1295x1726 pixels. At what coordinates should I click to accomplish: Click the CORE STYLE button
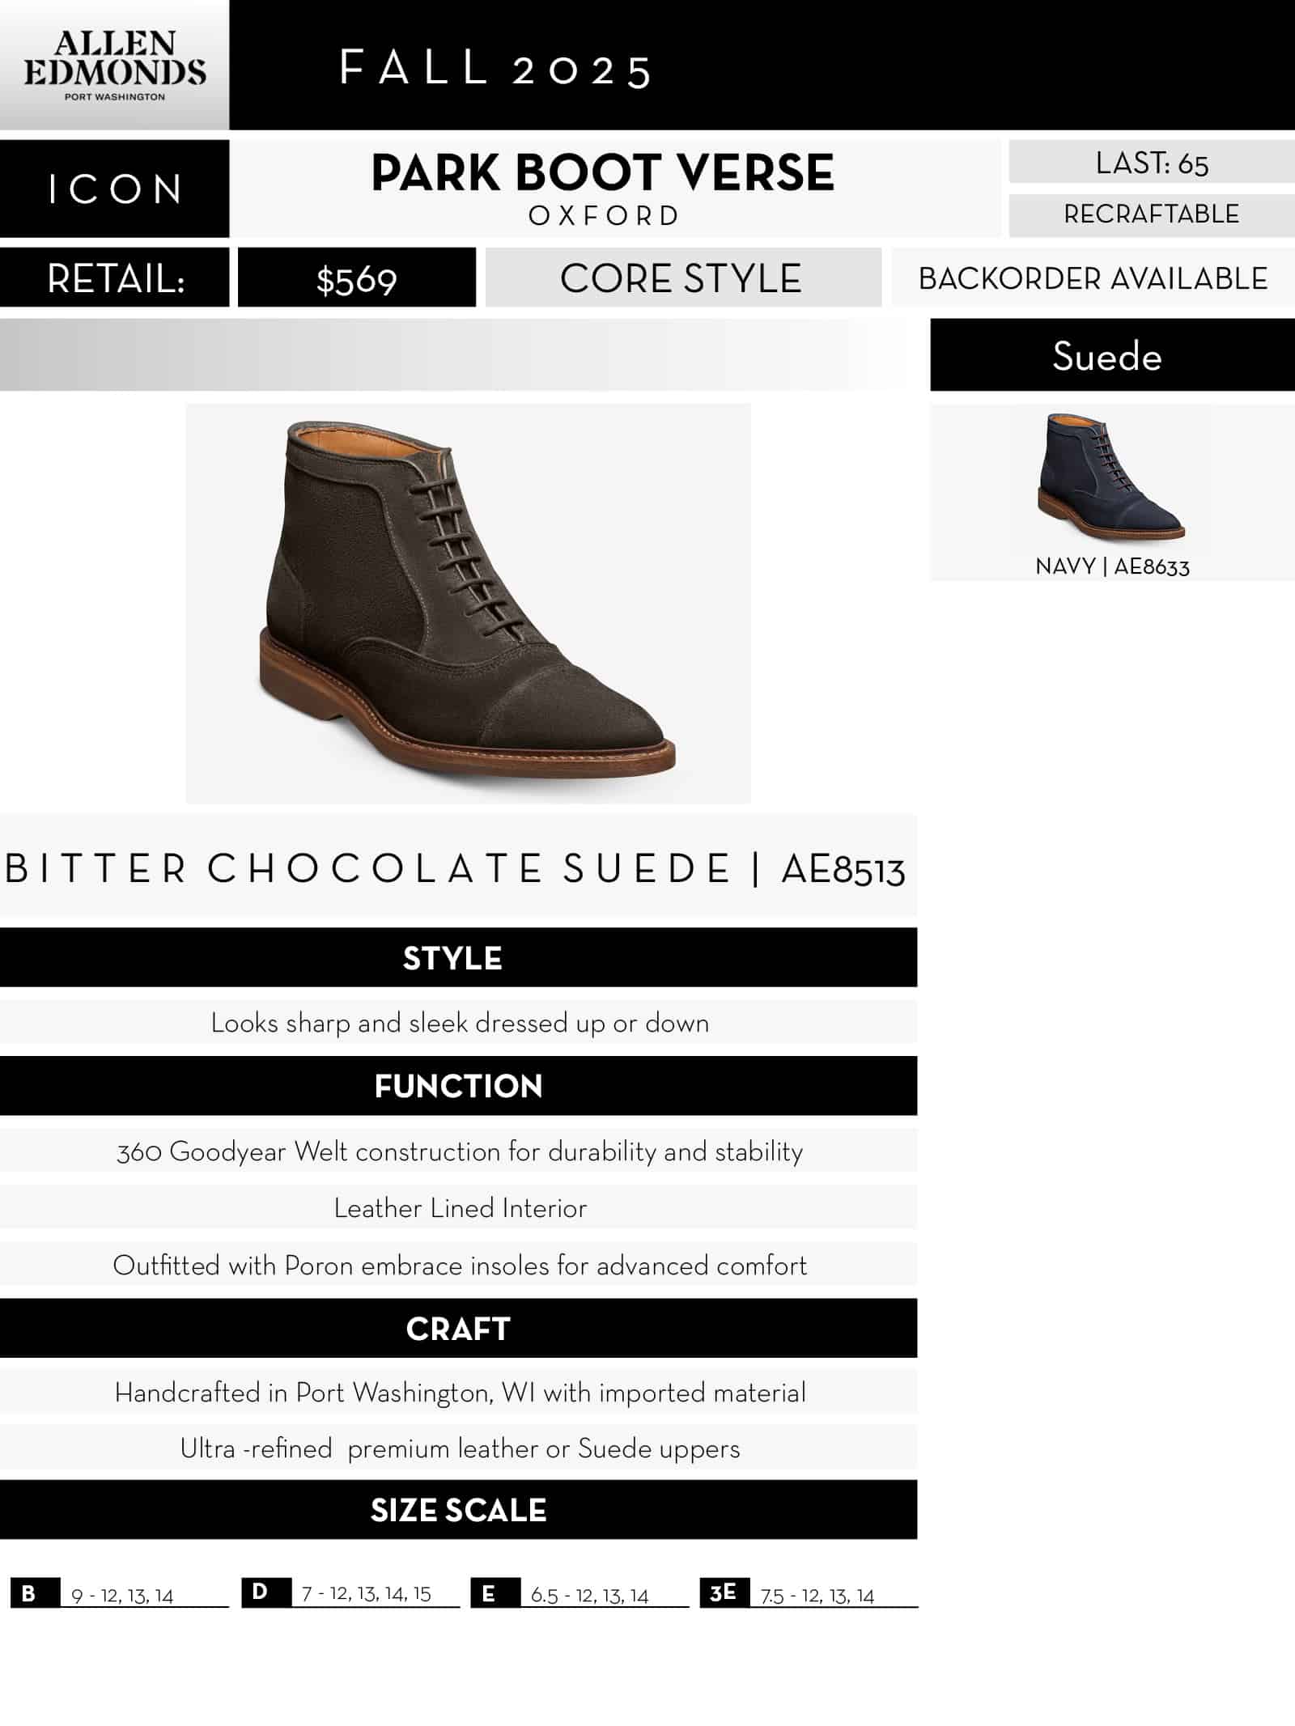(x=681, y=278)
